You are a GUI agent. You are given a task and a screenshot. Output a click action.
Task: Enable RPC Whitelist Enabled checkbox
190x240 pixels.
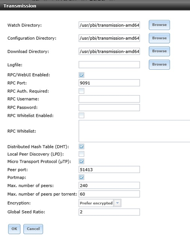[x=81, y=115]
